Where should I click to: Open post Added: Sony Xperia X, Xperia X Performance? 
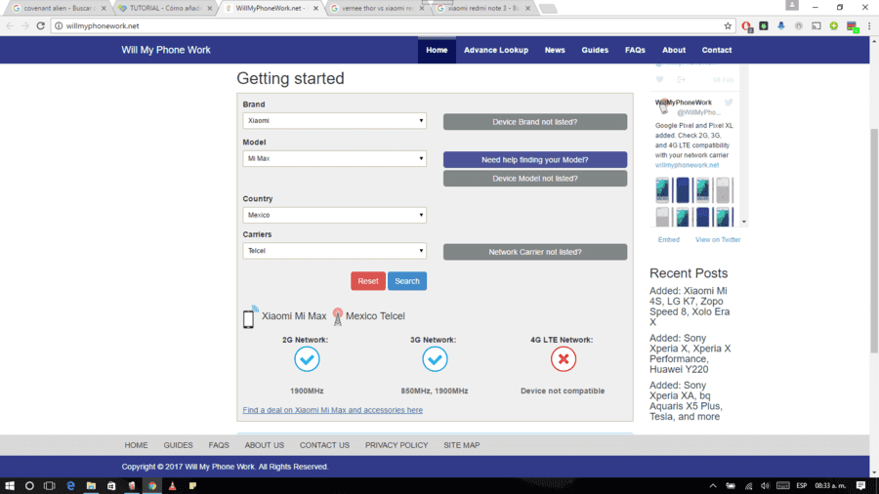pos(691,353)
